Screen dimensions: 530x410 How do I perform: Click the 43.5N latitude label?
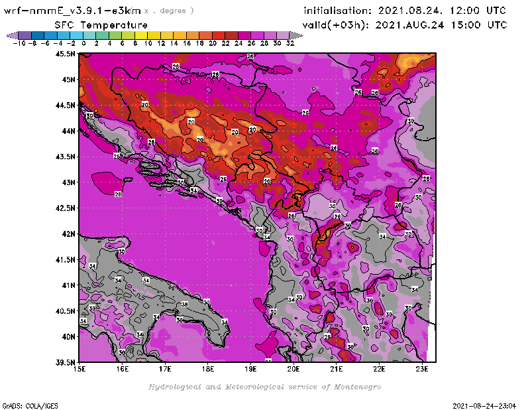pyautogui.click(x=66, y=157)
